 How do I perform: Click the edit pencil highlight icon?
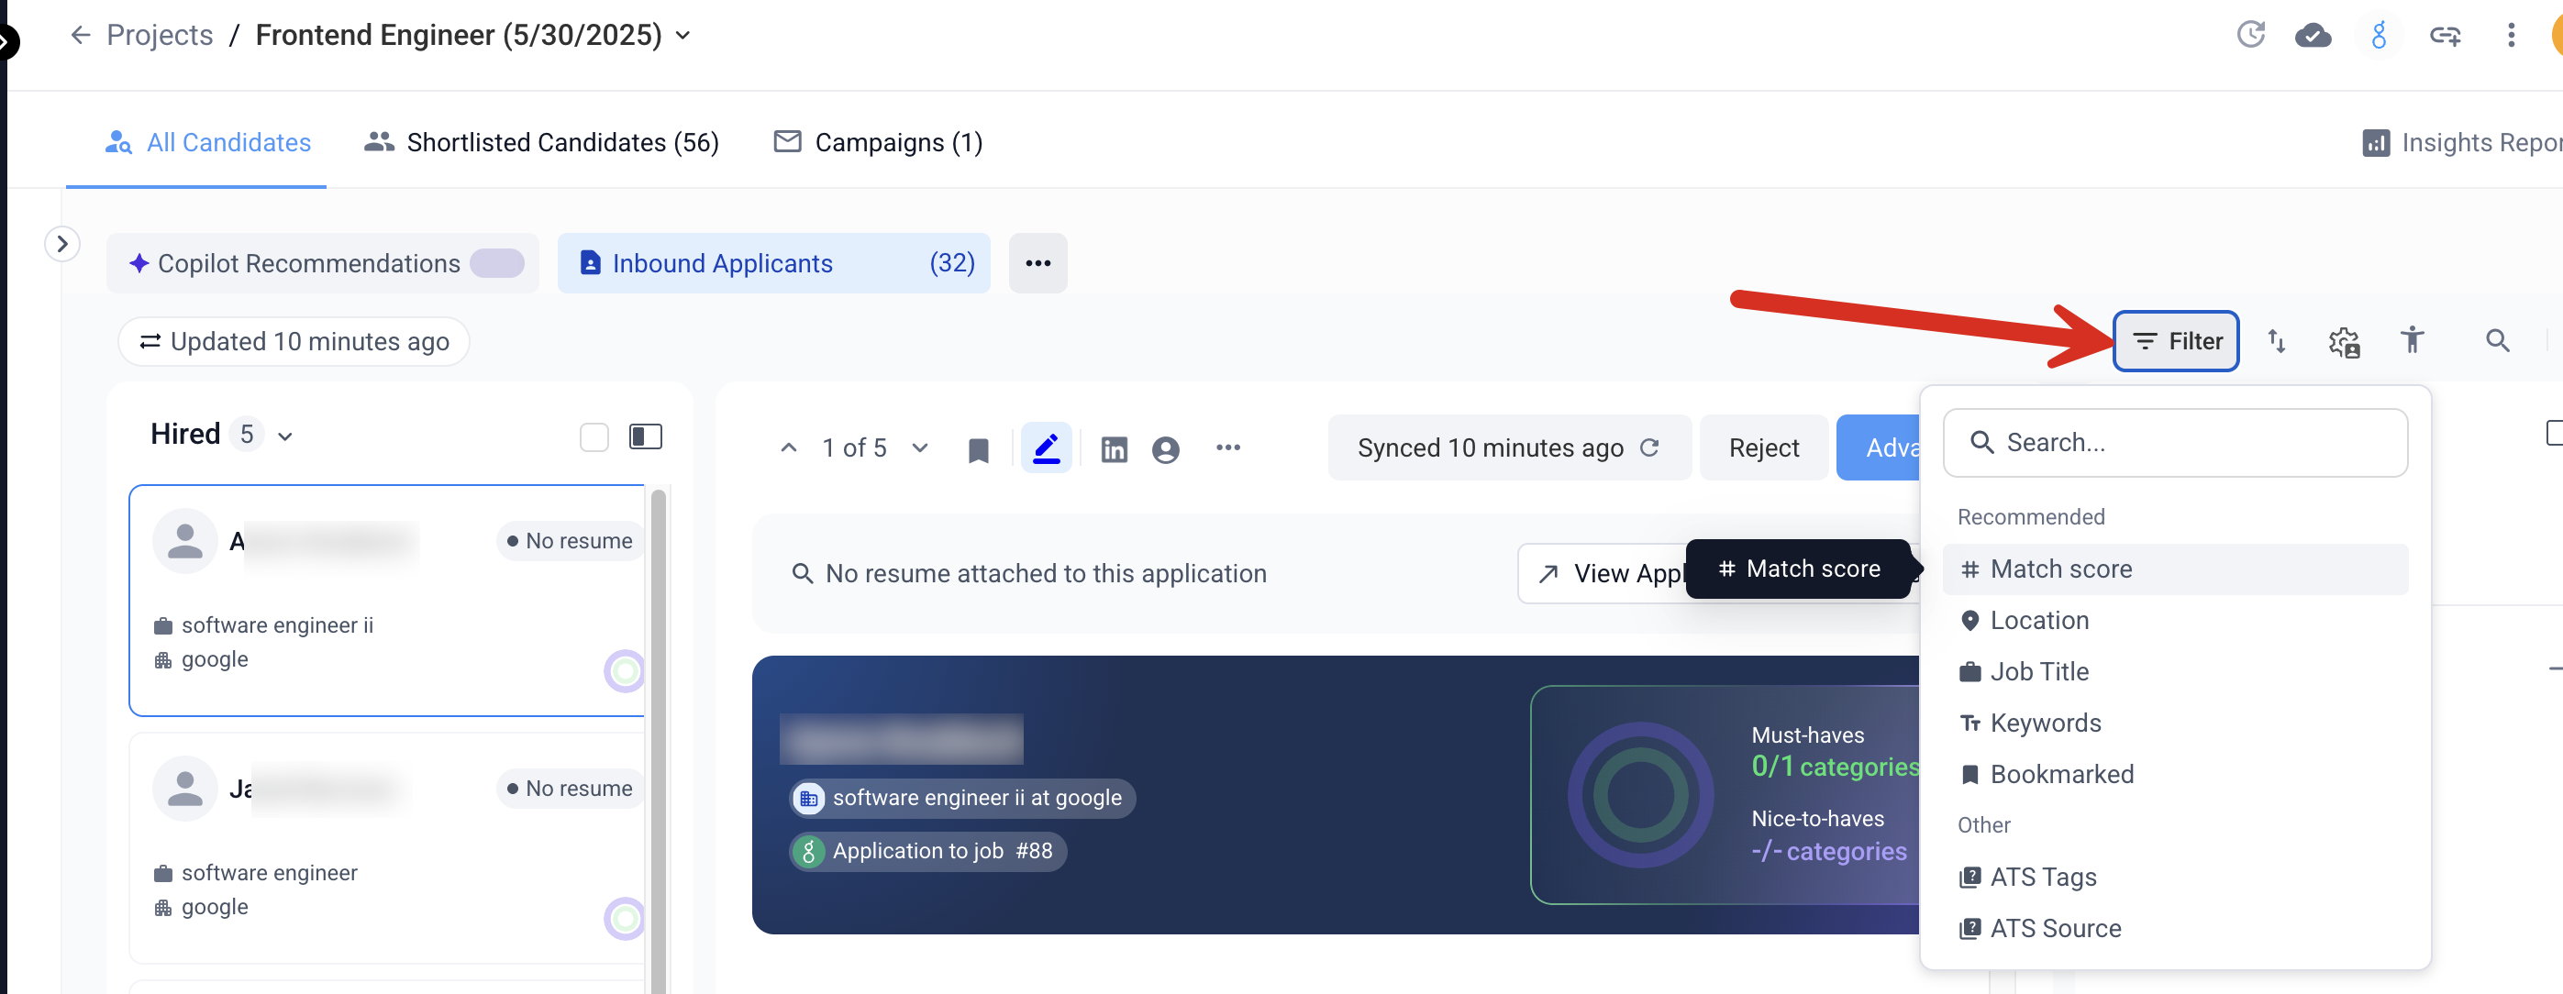coord(1046,447)
